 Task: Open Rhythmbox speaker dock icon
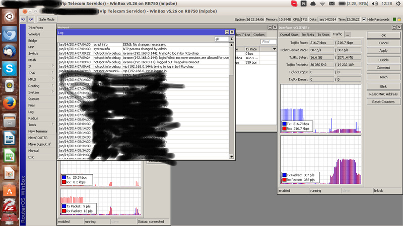pos(9,86)
